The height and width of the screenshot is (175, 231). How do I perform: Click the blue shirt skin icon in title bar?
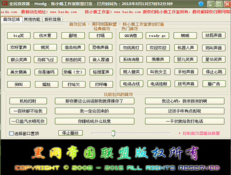pyautogui.click(x=201, y=4)
